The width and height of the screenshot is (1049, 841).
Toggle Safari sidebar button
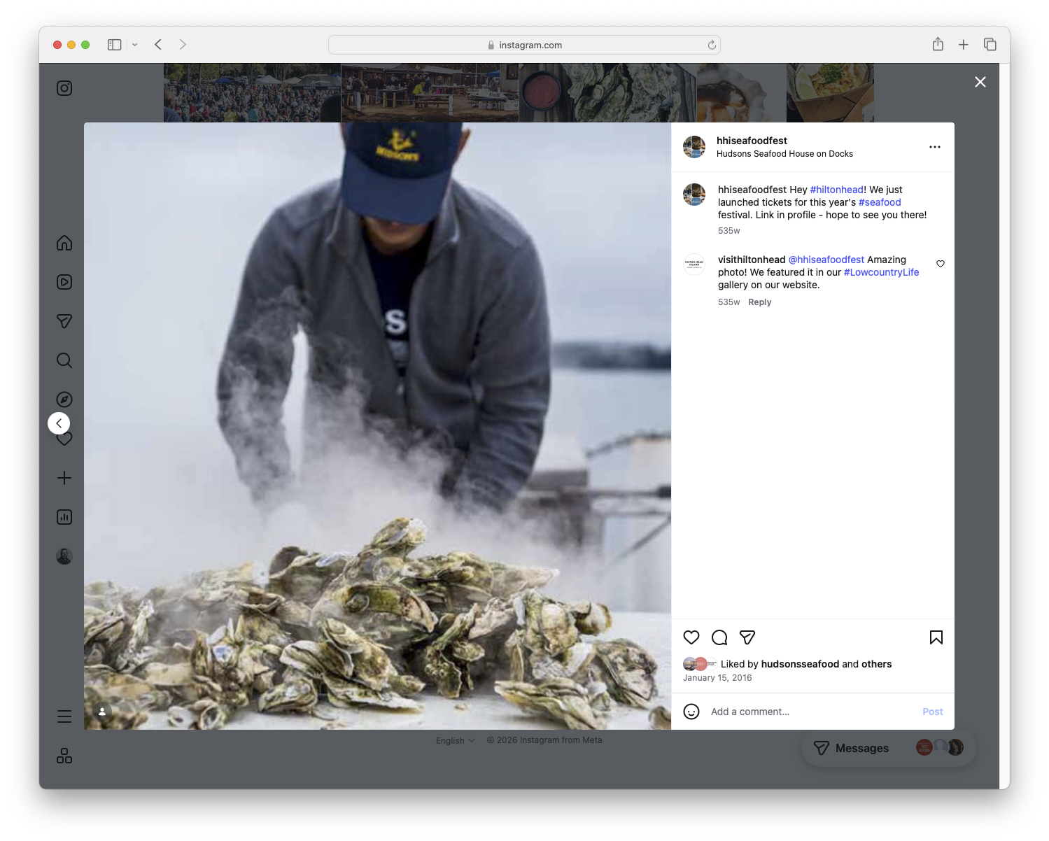tap(115, 45)
